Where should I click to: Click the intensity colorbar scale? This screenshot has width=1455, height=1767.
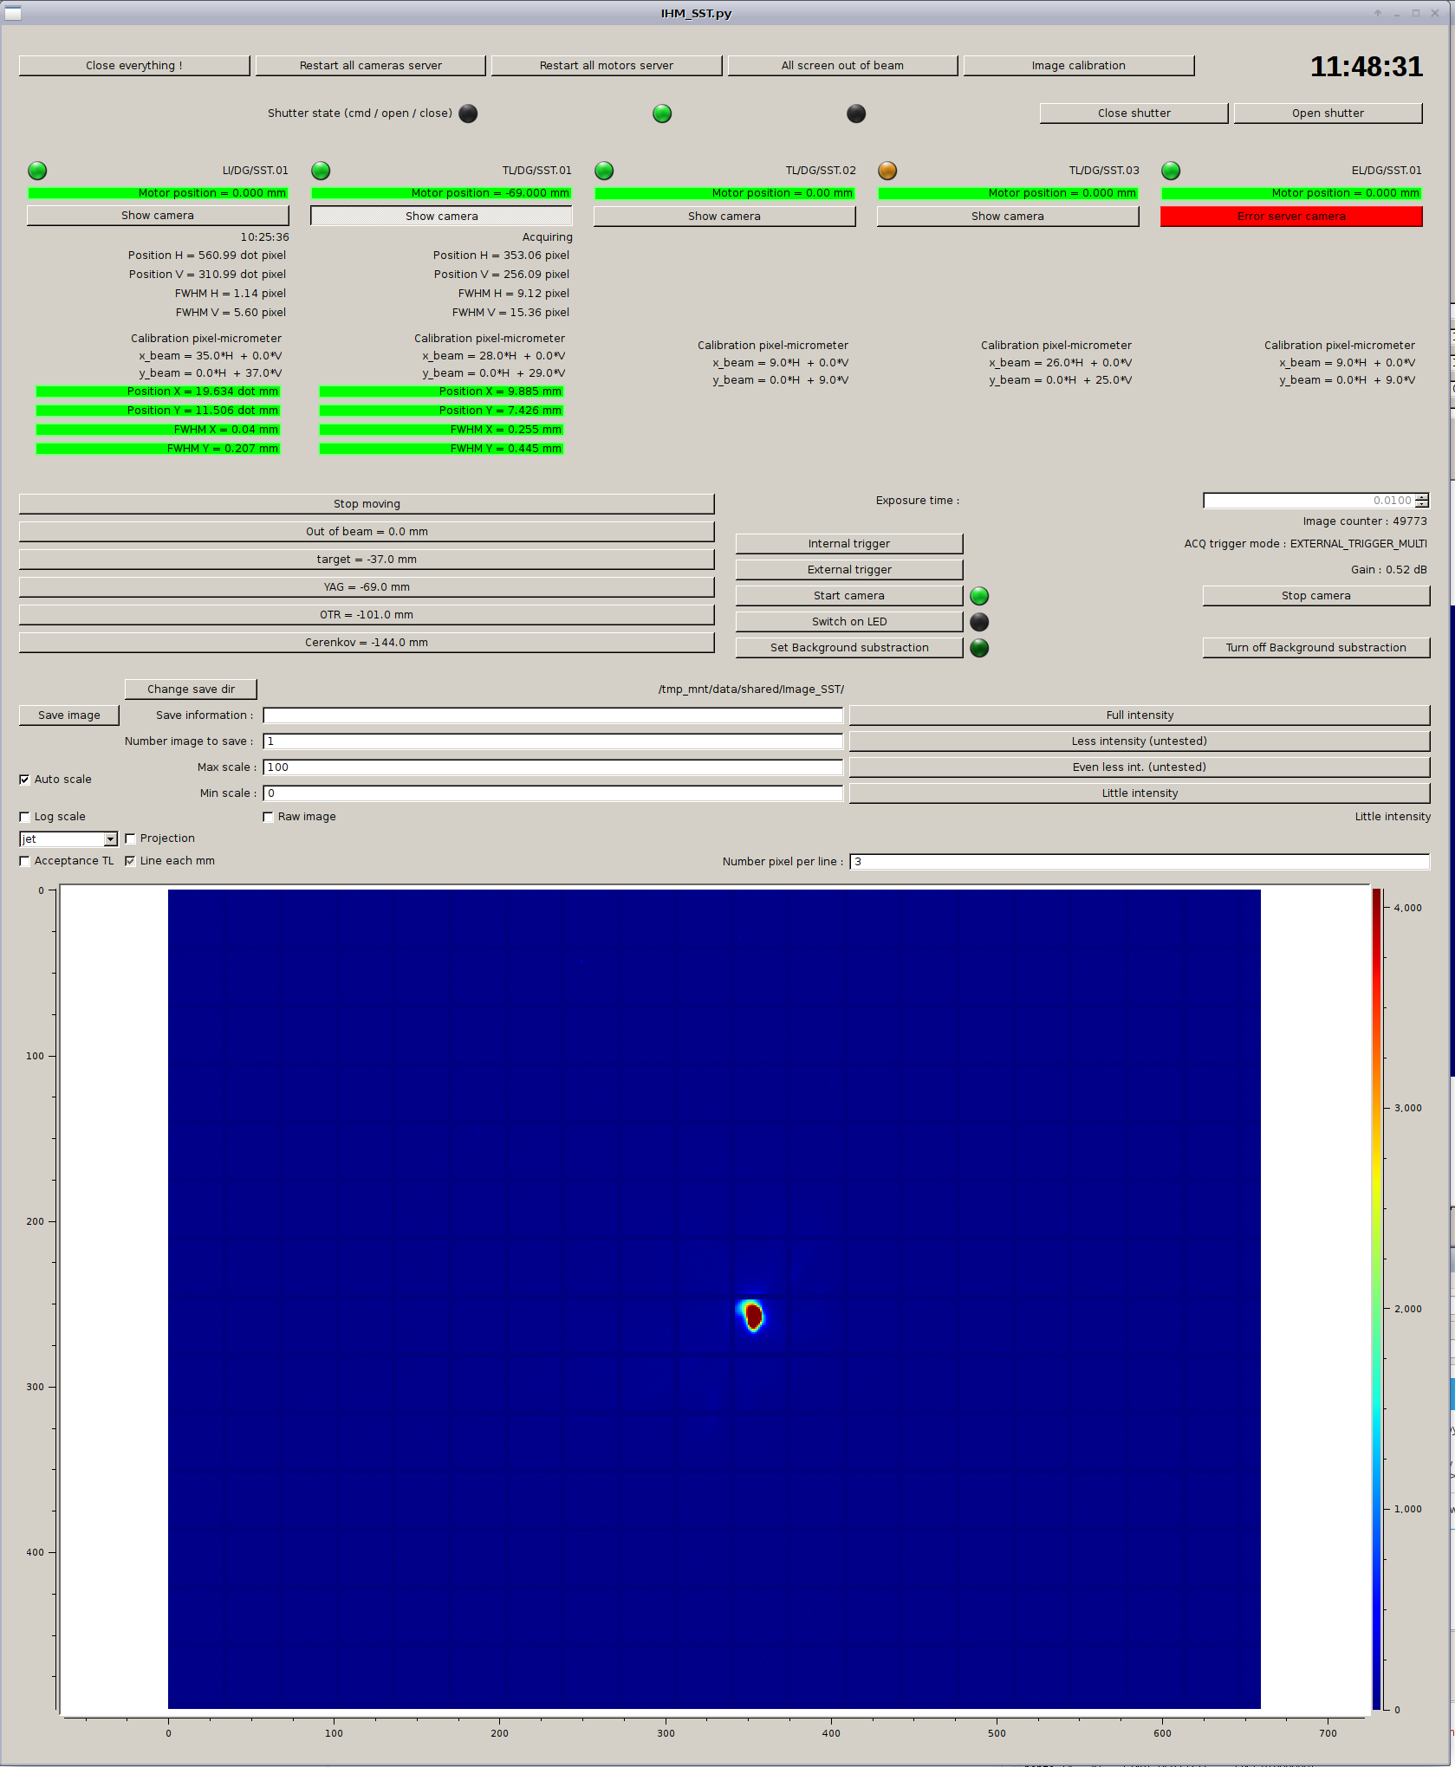(x=1376, y=1299)
